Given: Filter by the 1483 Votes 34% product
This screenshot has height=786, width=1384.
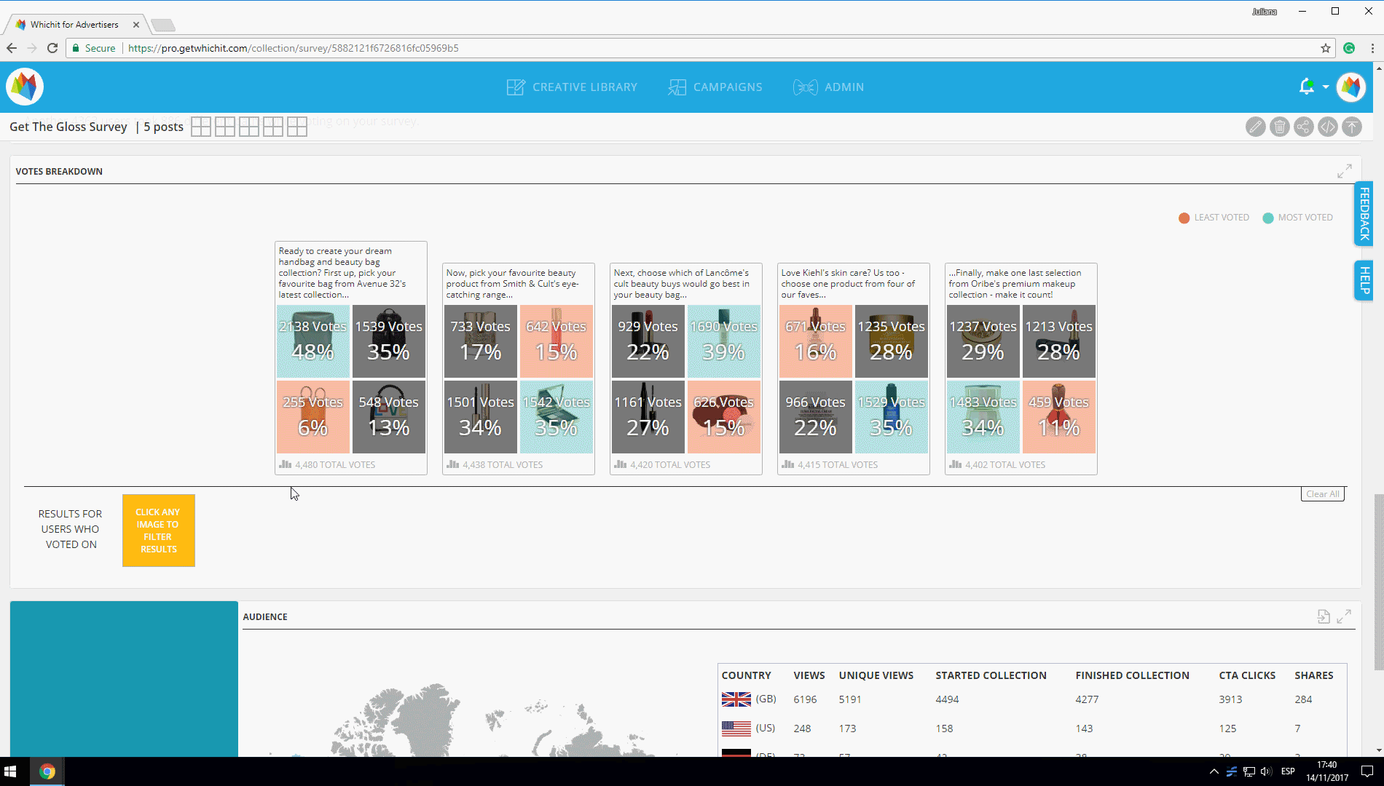Looking at the screenshot, I should pos(983,417).
